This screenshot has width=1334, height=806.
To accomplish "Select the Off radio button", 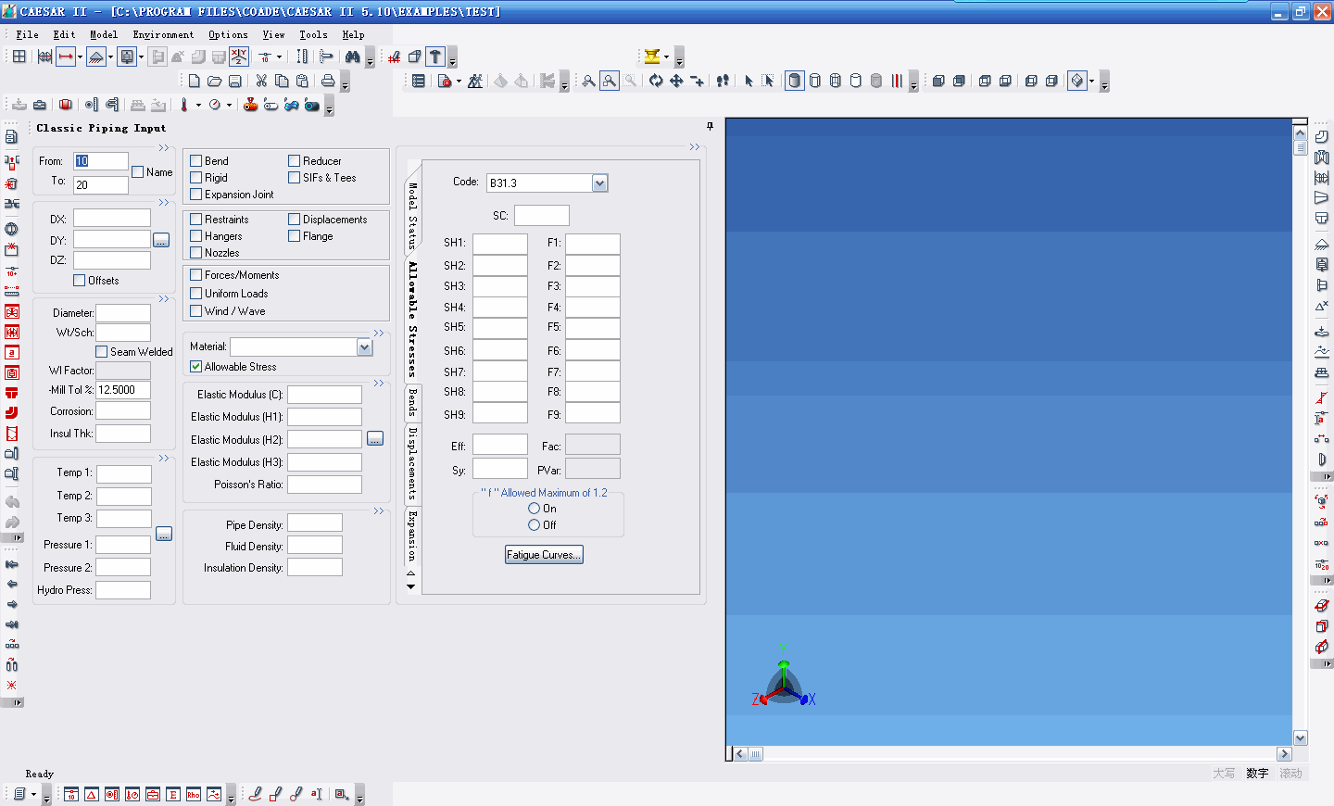I will 535,525.
